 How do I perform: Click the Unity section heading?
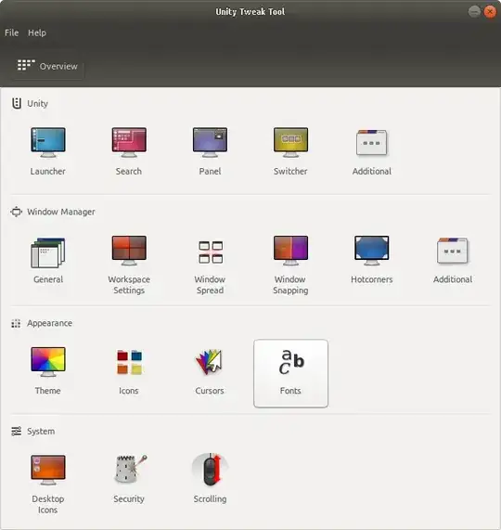pos(37,103)
